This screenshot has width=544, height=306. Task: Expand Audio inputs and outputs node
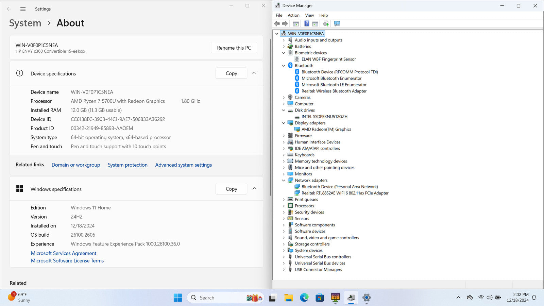point(284,40)
